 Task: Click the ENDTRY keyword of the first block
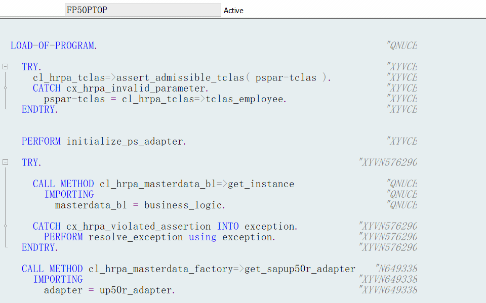pyautogui.click(x=38, y=109)
